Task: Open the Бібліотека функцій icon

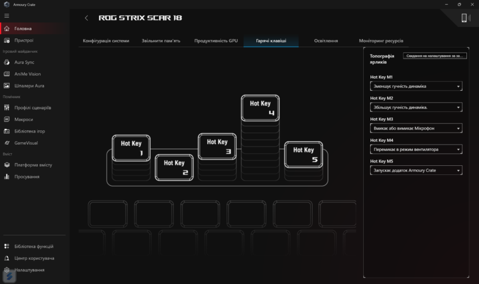Action: [x=7, y=246]
